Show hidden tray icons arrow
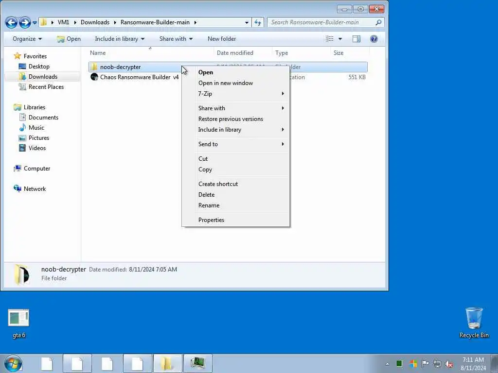This screenshot has height=373, width=498. tap(387, 364)
